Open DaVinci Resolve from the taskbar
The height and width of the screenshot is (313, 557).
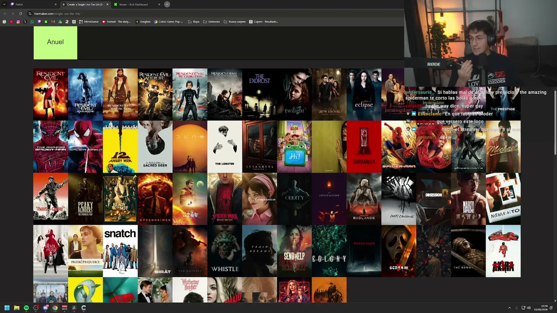coord(74,308)
